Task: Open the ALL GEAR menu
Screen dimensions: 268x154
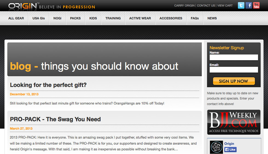Action: pyautogui.click(x=16, y=18)
